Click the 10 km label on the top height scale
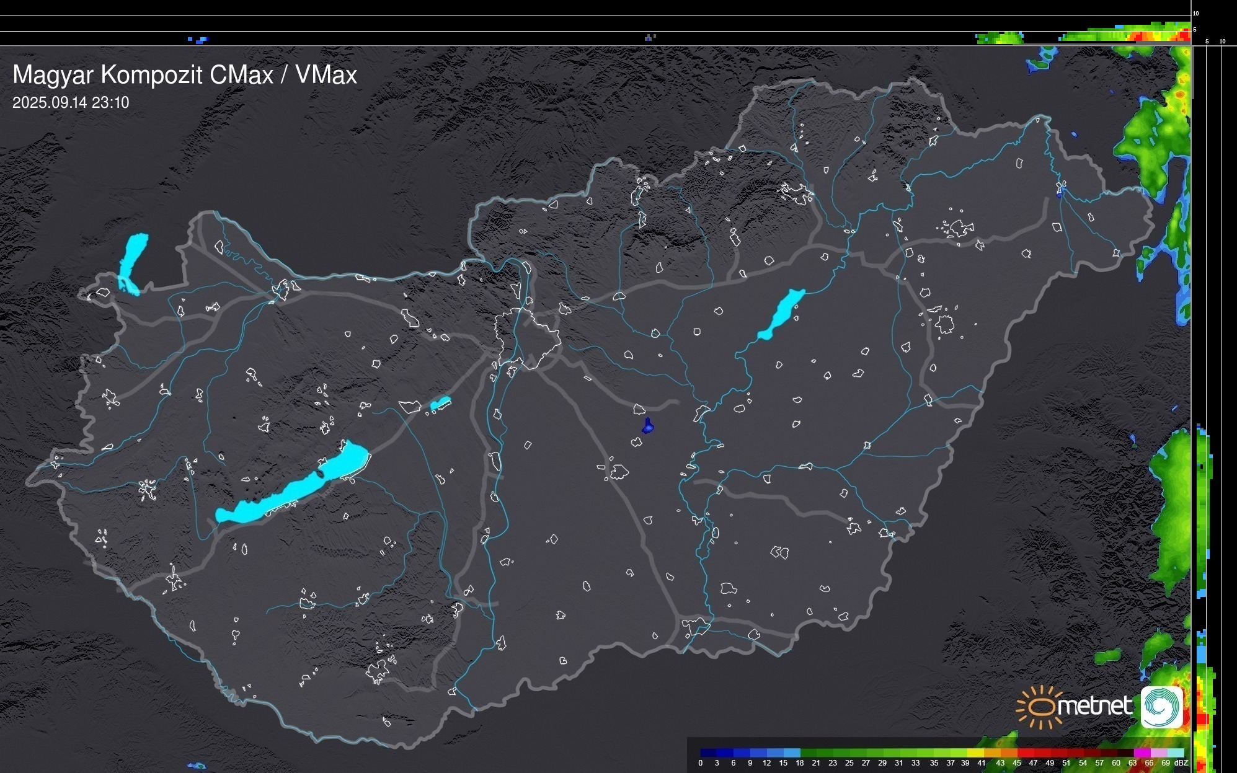 pyautogui.click(x=1196, y=13)
